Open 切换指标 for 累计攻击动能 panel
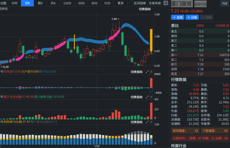Image resolution: width=230 pixels, height=148 pixels. [x=136, y=97]
